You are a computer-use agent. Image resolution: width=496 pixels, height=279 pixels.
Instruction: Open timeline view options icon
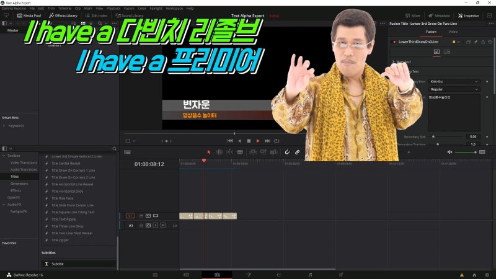click(128, 152)
